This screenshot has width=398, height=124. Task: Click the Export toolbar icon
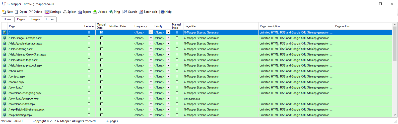coord(80,12)
